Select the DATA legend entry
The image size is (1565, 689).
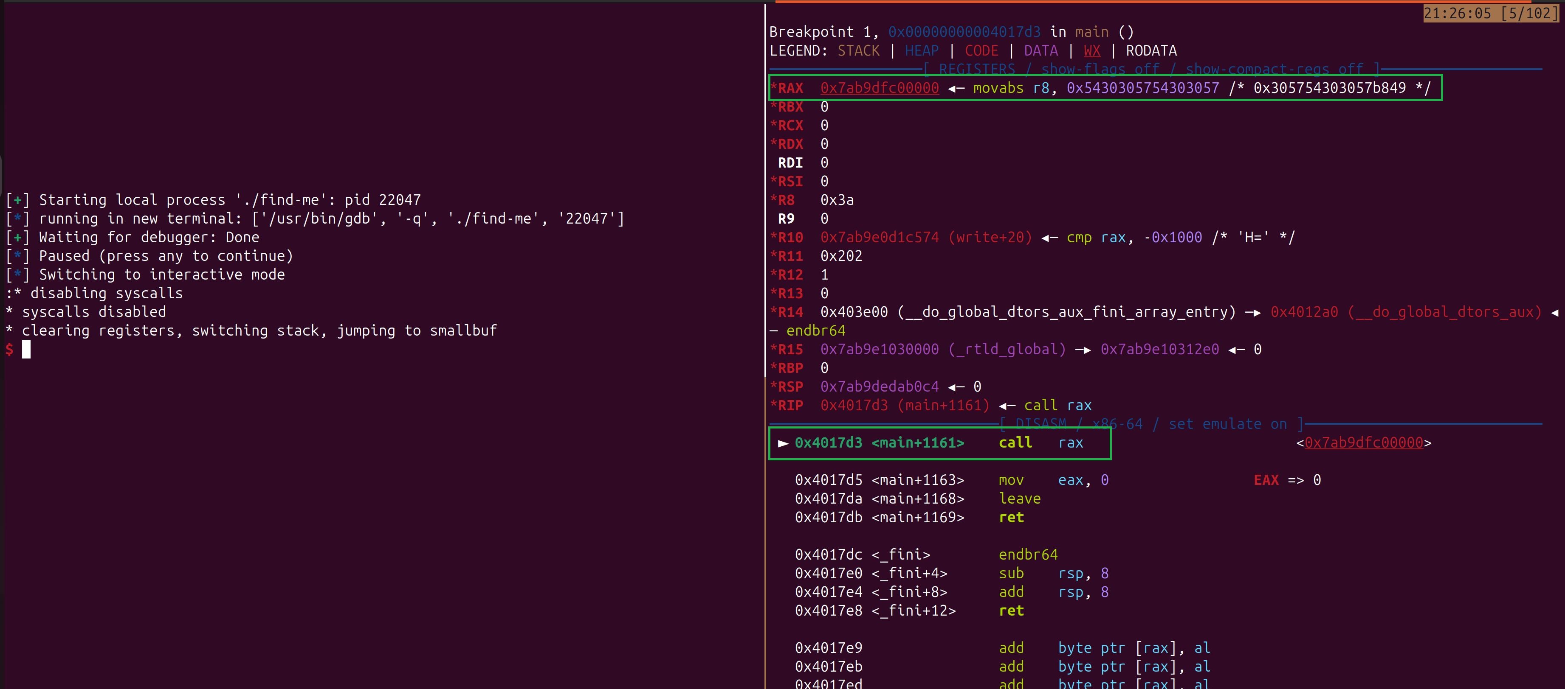[1040, 50]
